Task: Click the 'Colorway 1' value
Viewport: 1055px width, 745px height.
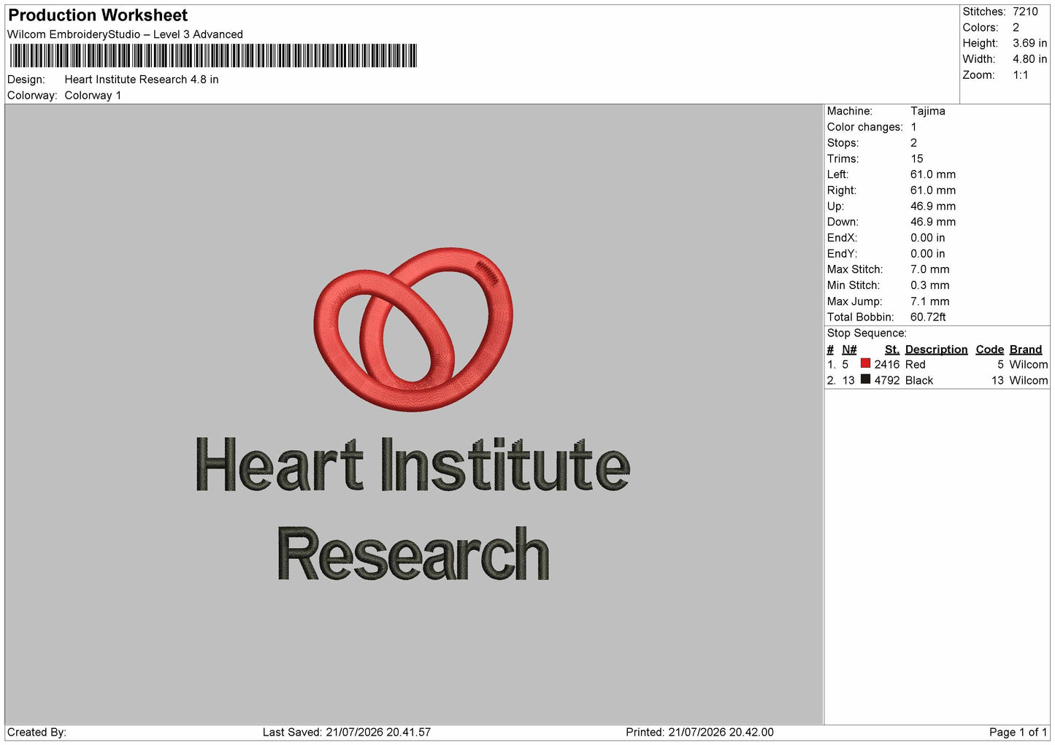Action: pyautogui.click(x=93, y=96)
